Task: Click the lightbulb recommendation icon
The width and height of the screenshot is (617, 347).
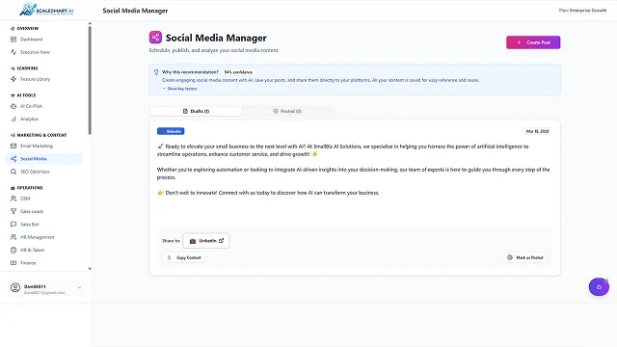Action: pyautogui.click(x=156, y=72)
